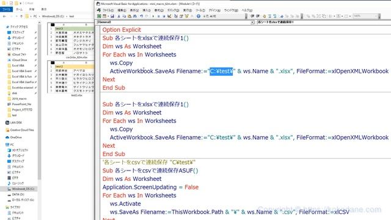Select ミュージック under PC

(x=18, y=183)
